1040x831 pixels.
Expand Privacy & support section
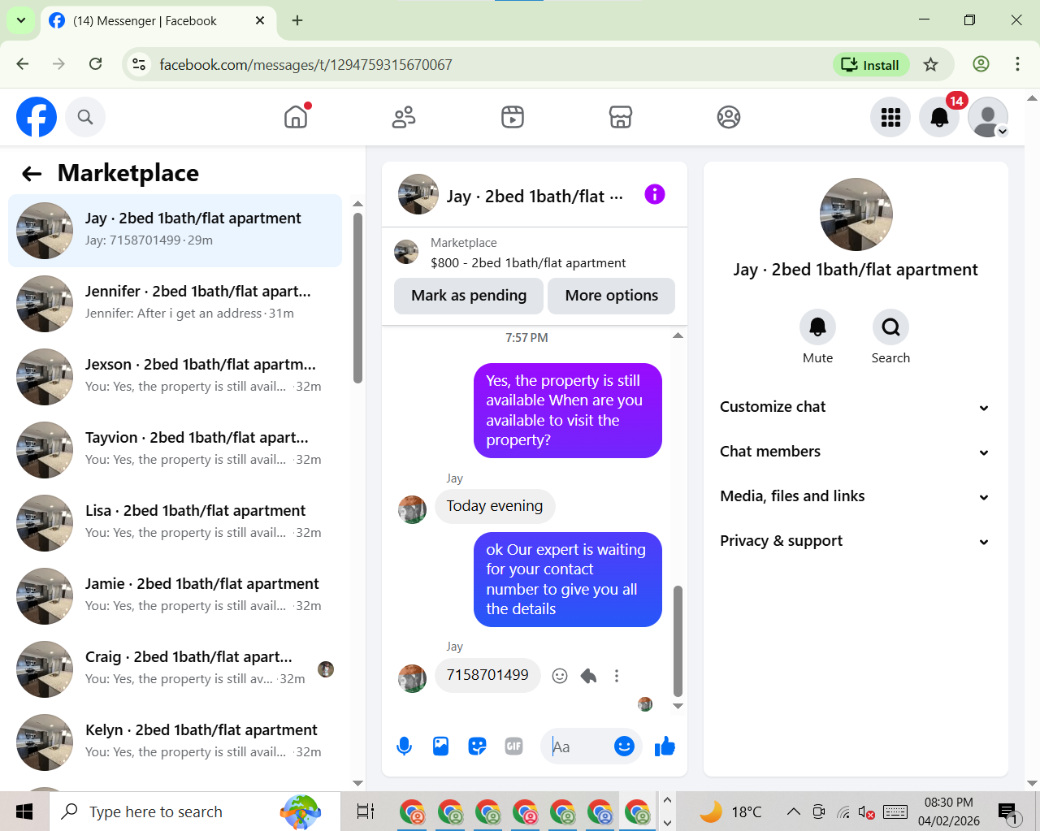855,541
